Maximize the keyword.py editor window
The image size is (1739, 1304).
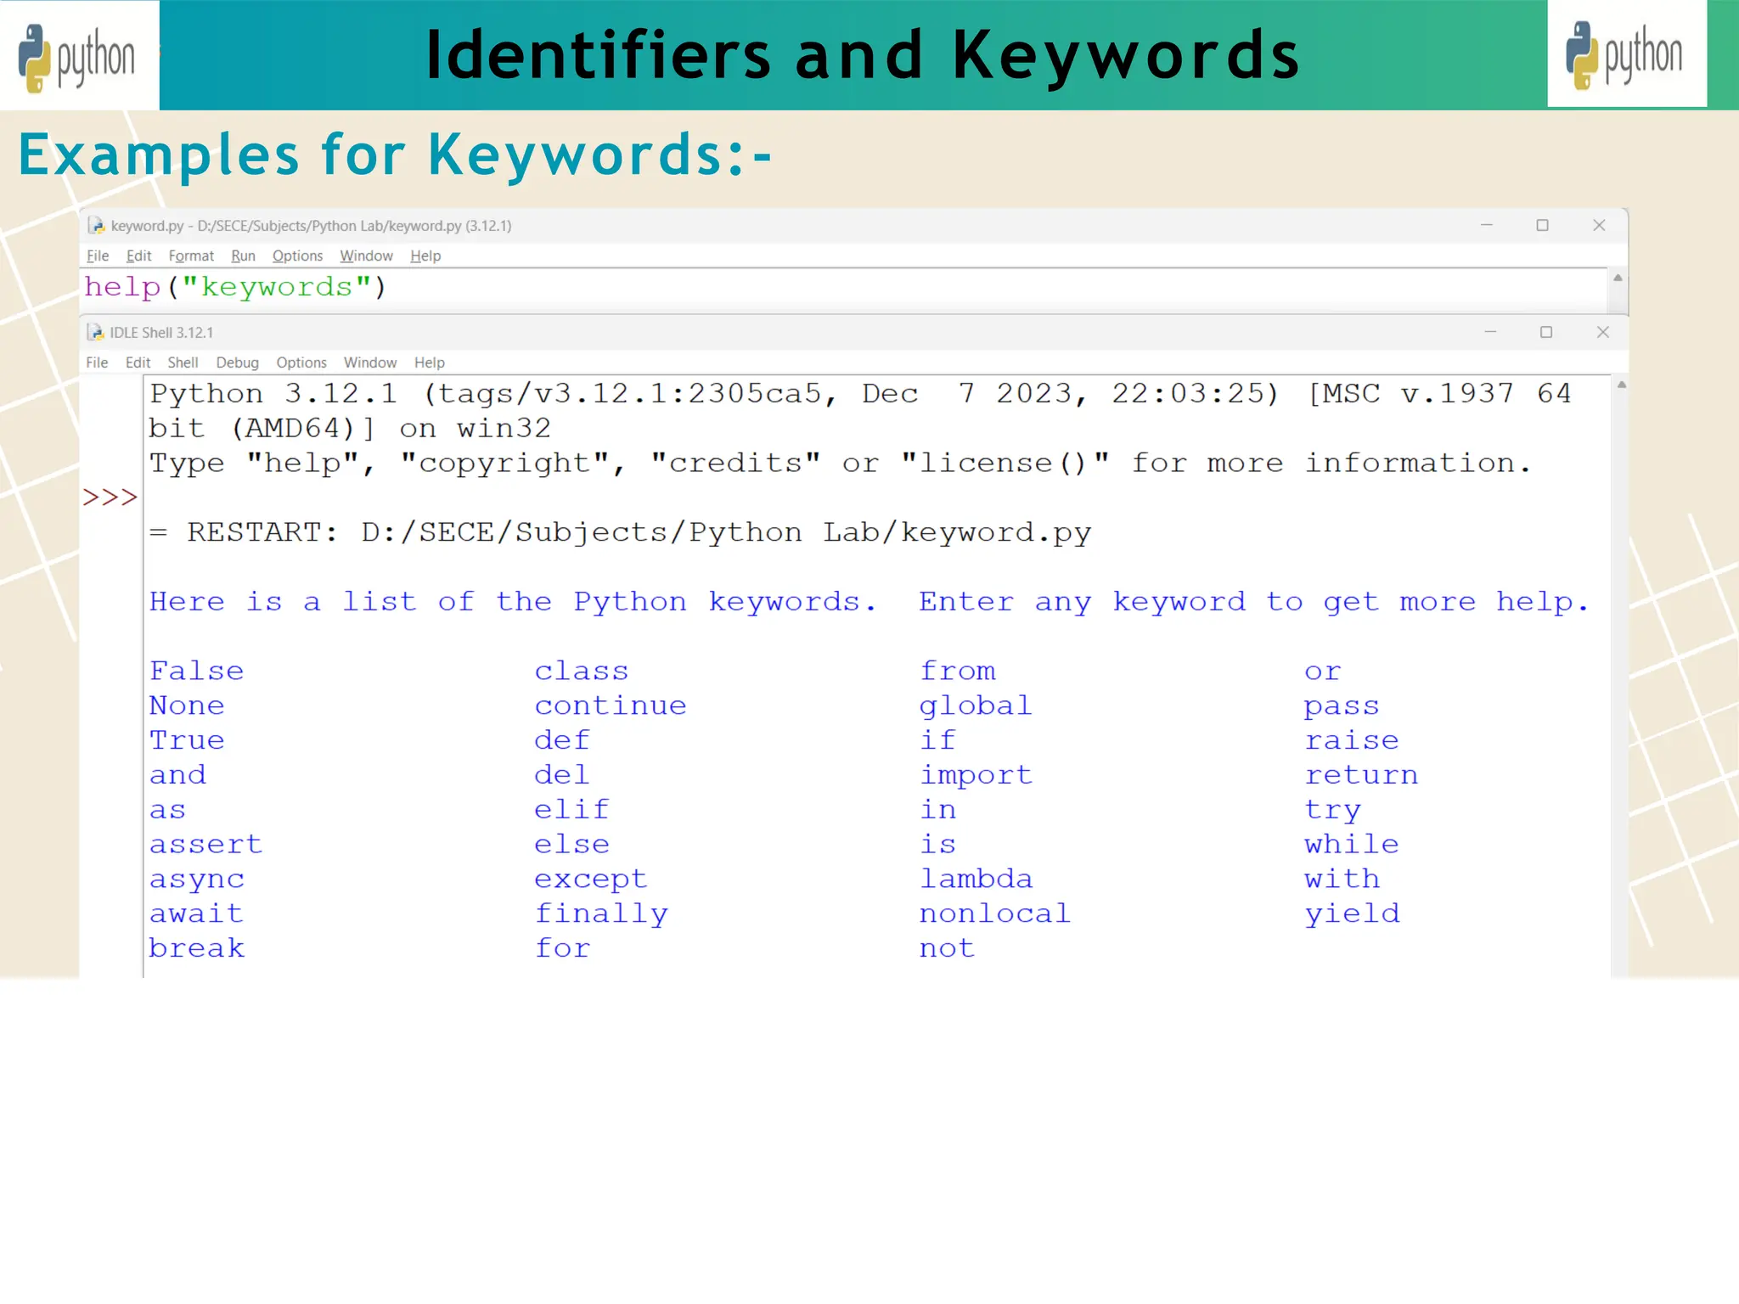pos(1542,225)
